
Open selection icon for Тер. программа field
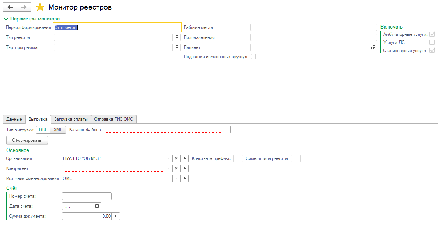(177, 47)
